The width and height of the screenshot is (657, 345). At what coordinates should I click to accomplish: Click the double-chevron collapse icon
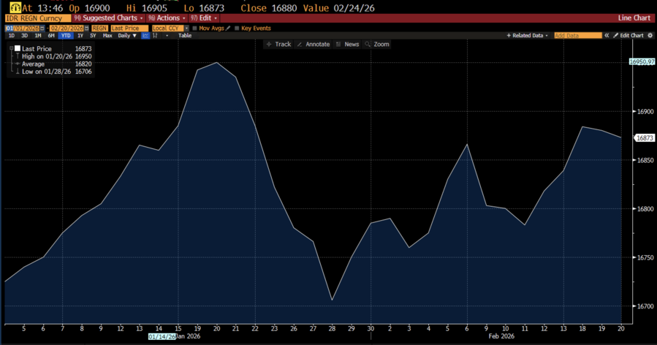coord(607,35)
